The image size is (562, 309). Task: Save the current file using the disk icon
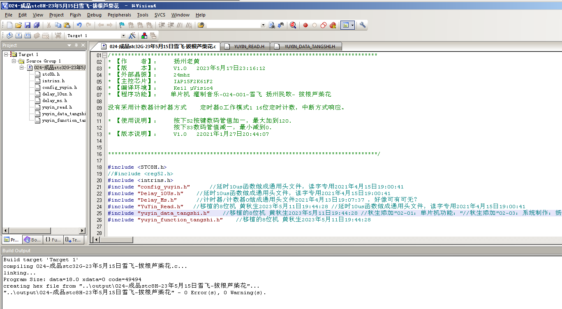pyautogui.click(x=28, y=25)
